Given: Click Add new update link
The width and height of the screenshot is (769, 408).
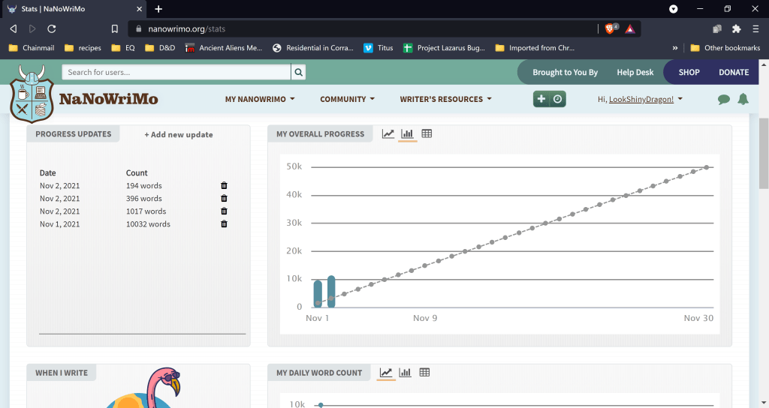Looking at the screenshot, I should coord(179,135).
